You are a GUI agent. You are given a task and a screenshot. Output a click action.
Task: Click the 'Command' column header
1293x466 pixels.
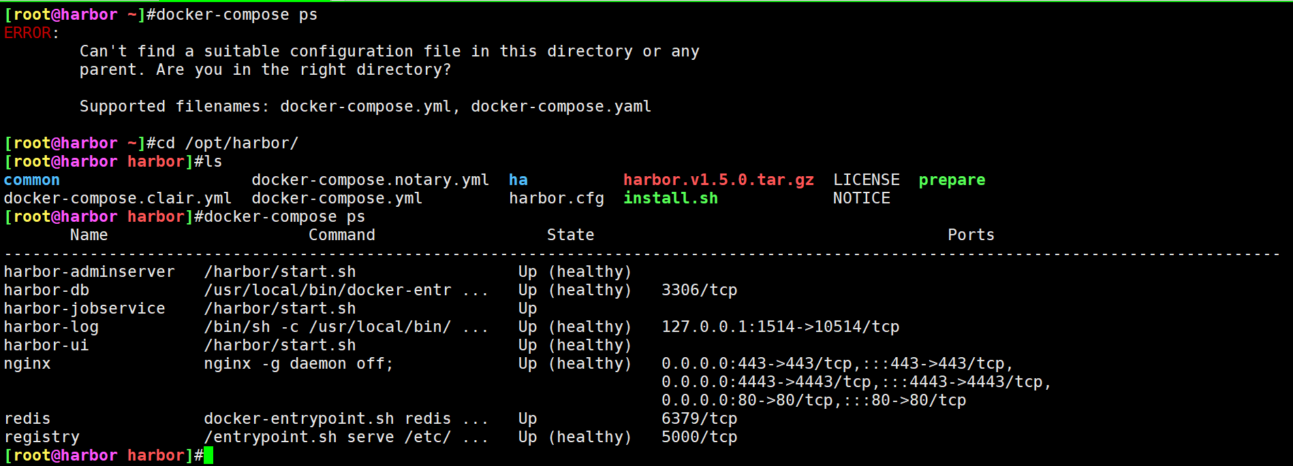[x=342, y=235]
